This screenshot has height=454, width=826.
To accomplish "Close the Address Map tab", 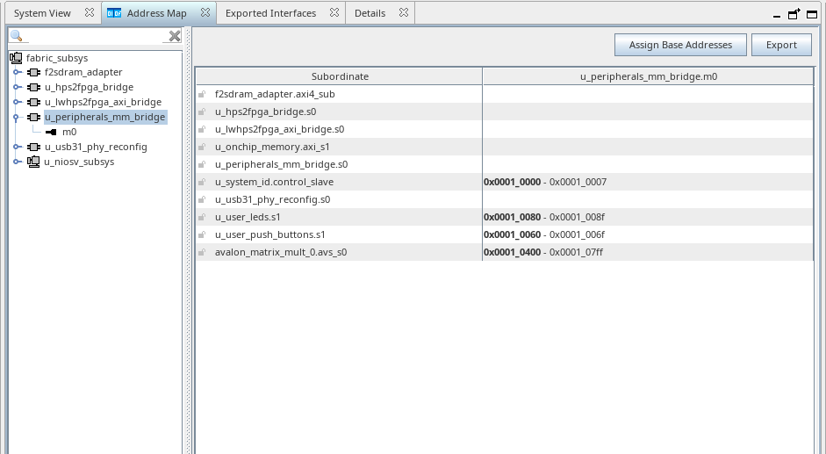I will (x=205, y=12).
